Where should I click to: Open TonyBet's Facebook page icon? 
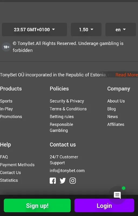[x=53, y=181]
